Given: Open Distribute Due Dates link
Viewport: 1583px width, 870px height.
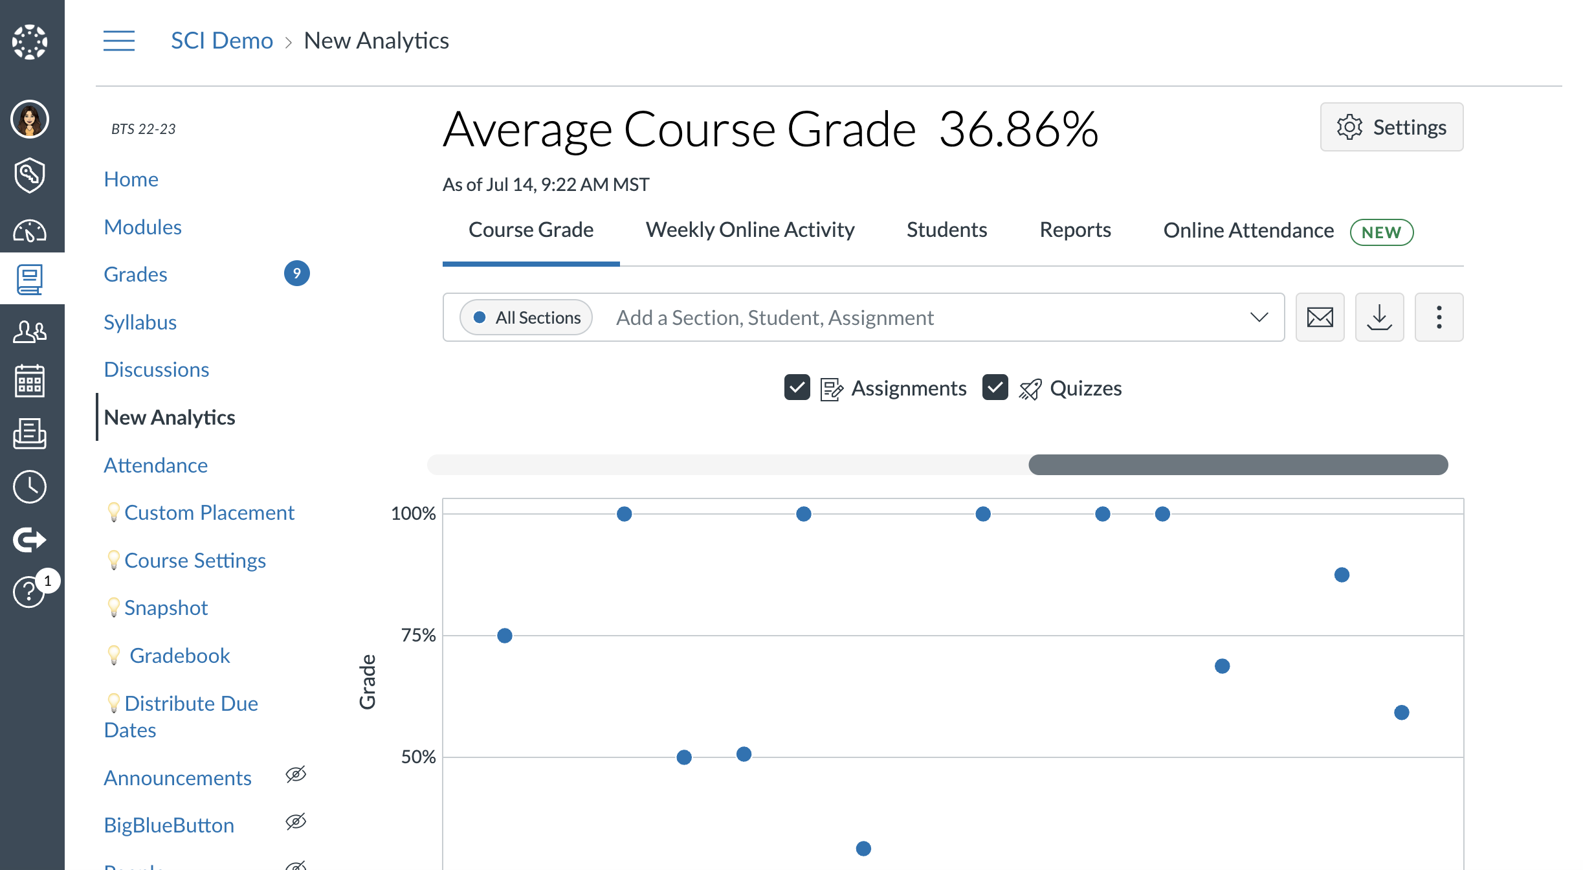Looking at the screenshot, I should point(181,717).
